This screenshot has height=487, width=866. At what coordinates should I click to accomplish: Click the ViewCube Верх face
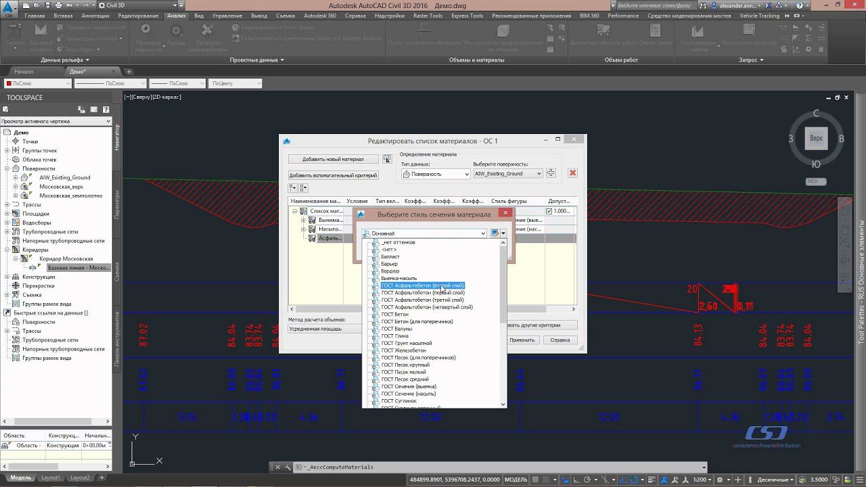(x=817, y=138)
